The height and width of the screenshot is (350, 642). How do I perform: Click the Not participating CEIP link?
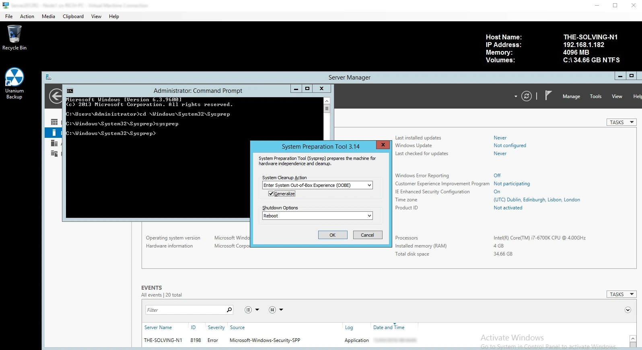[x=512, y=184]
